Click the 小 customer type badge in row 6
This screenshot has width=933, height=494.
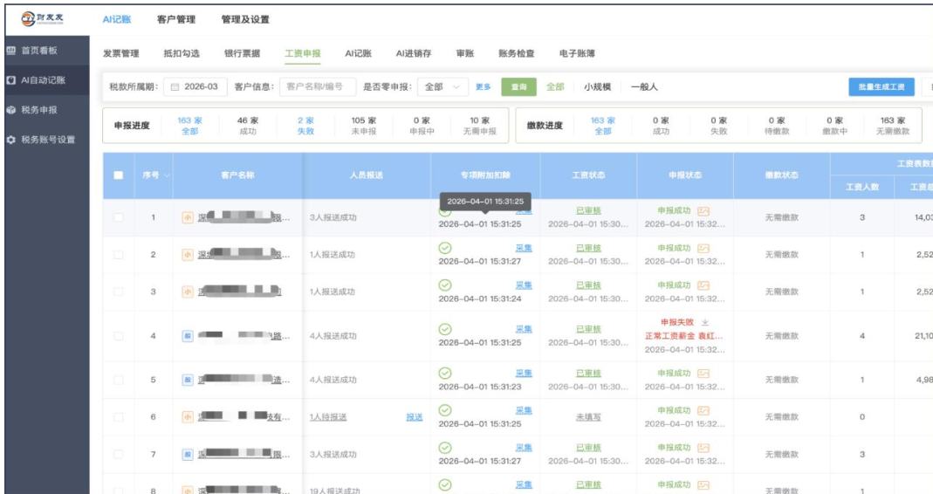(188, 417)
